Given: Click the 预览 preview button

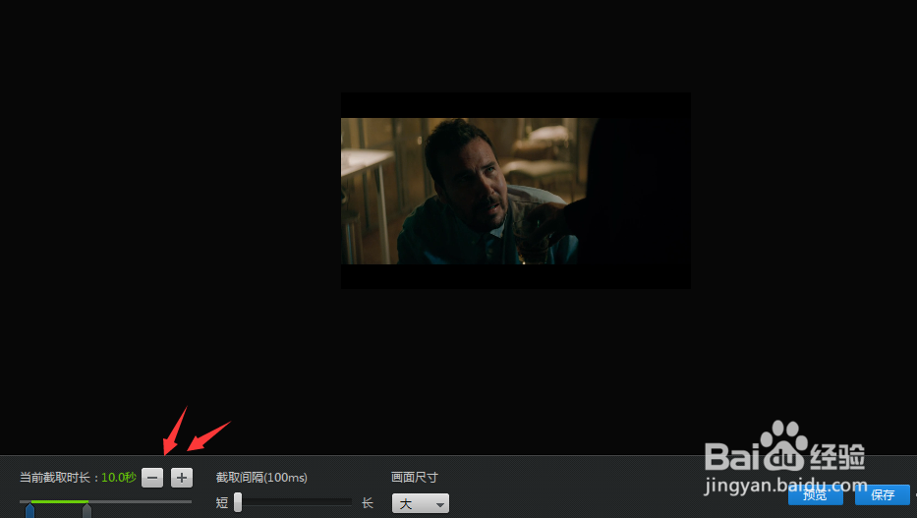Looking at the screenshot, I should pyautogui.click(x=815, y=495).
